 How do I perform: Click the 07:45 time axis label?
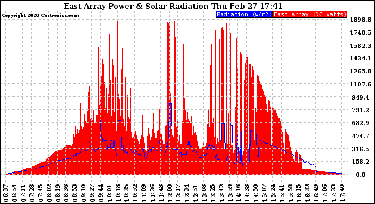(40, 193)
